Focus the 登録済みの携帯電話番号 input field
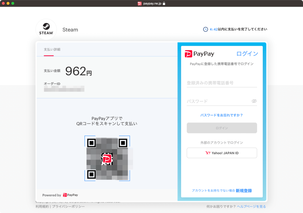 (222, 83)
